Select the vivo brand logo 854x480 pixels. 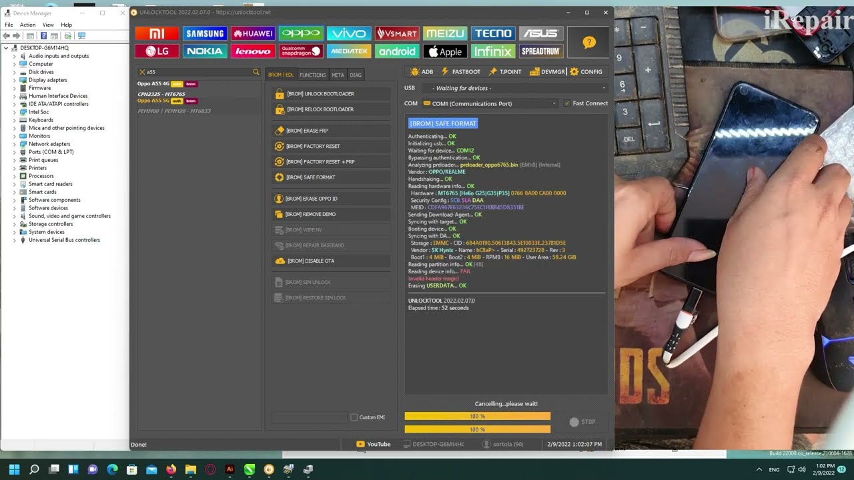349,33
